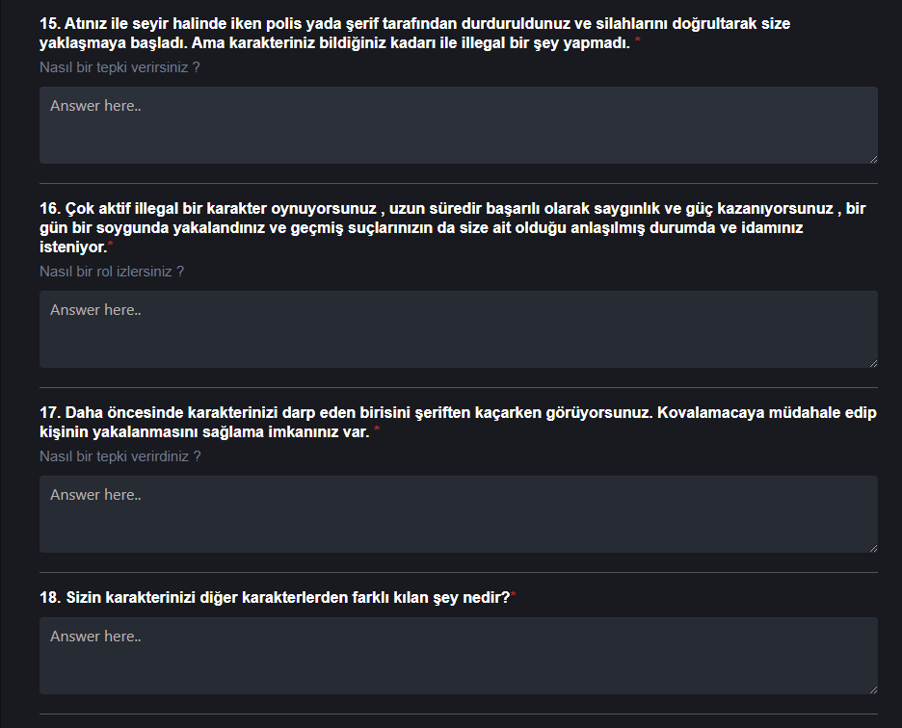Click the hint 'Nasıl bir rol izlersiniz ?'
This screenshot has height=728, width=902.
(112, 272)
